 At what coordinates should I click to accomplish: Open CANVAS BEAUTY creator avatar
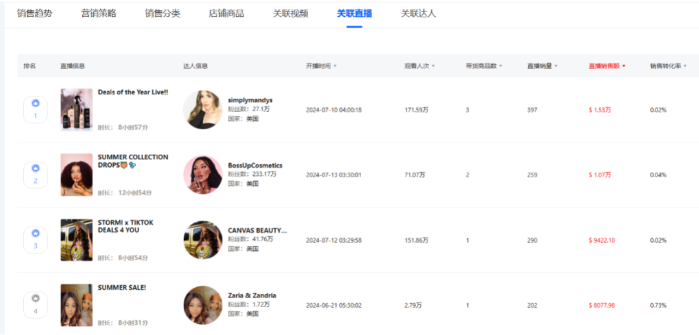tap(203, 240)
